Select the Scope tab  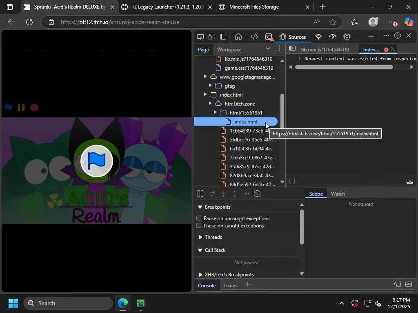point(316,194)
